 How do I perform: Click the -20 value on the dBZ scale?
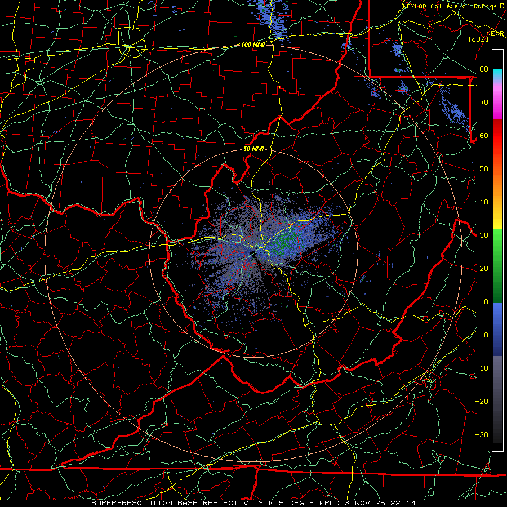pyautogui.click(x=482, y=402)
